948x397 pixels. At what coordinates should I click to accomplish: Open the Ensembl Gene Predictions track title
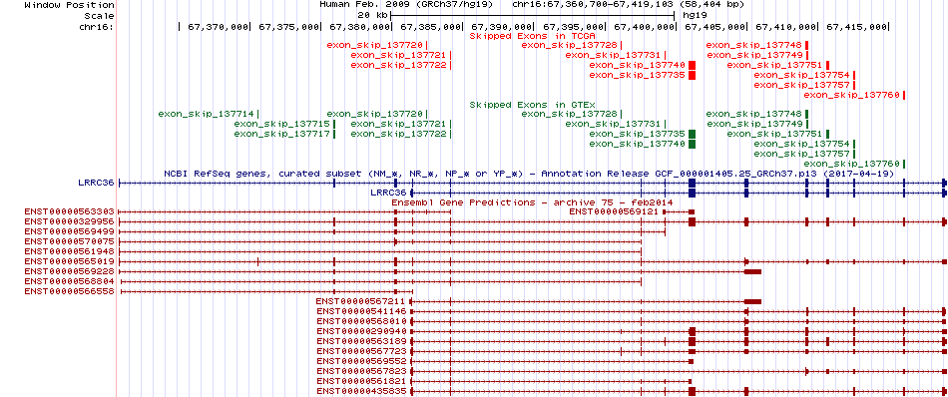pos(533,202)
